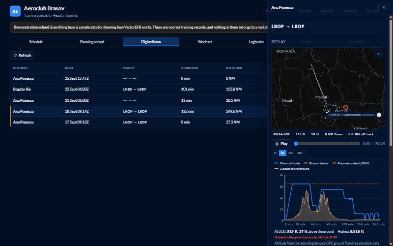Click the 101 min airborne value

click(x=188, y=89)
